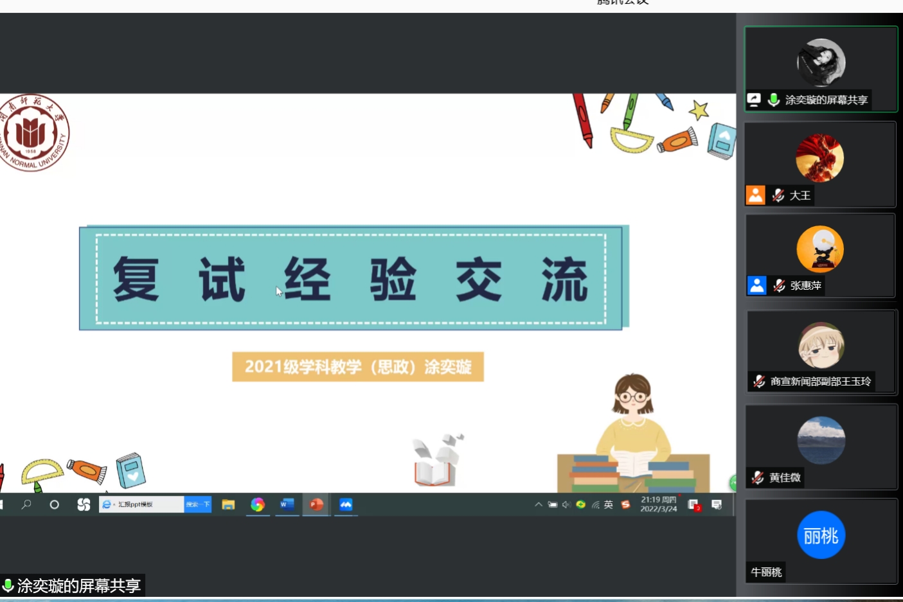The width and height of the screenshot is (903, 602).
Task: Click the taskbar search magnifier icon
Action: point(26,505)
